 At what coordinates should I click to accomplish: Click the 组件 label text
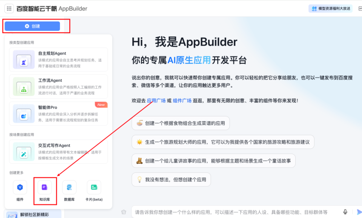tap(20, 199)
